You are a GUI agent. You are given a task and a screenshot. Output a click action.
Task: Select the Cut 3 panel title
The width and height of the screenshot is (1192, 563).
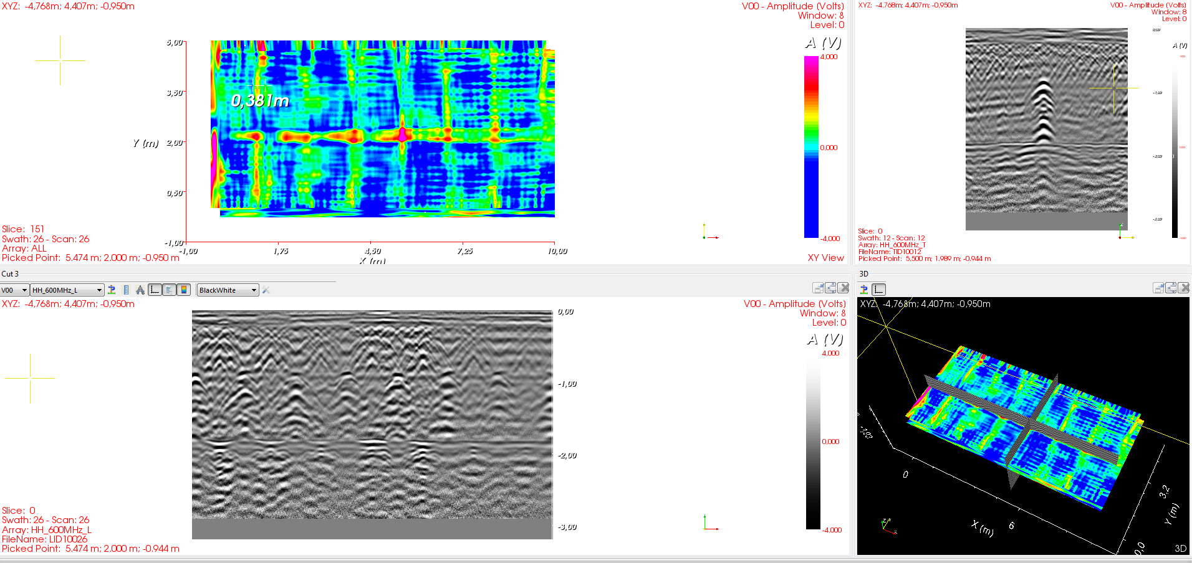click(10, 273)
